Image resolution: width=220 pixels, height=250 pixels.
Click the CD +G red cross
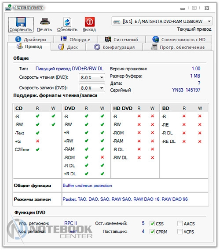(x=37, y=141)
